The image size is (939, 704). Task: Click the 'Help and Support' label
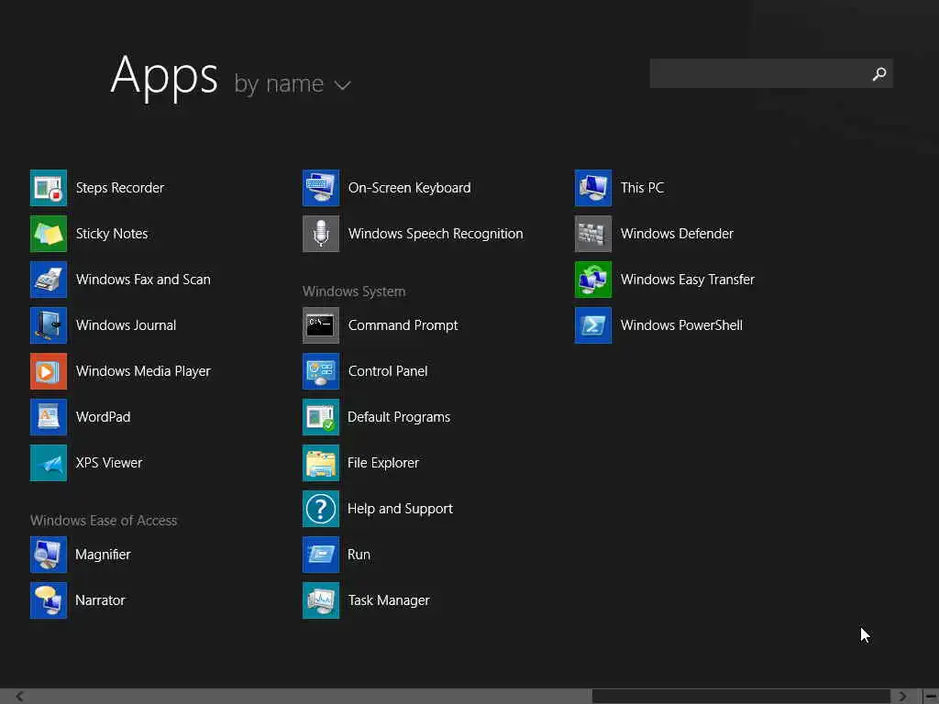[400, 509]
